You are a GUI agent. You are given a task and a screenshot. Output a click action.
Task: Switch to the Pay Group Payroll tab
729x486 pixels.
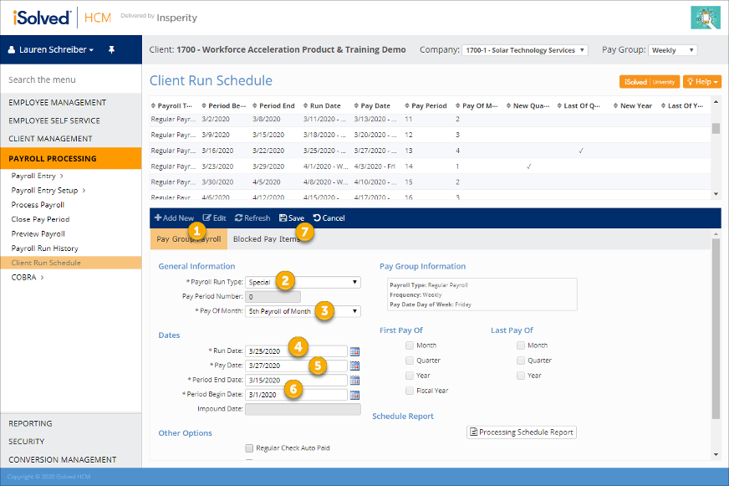[189, 239]
